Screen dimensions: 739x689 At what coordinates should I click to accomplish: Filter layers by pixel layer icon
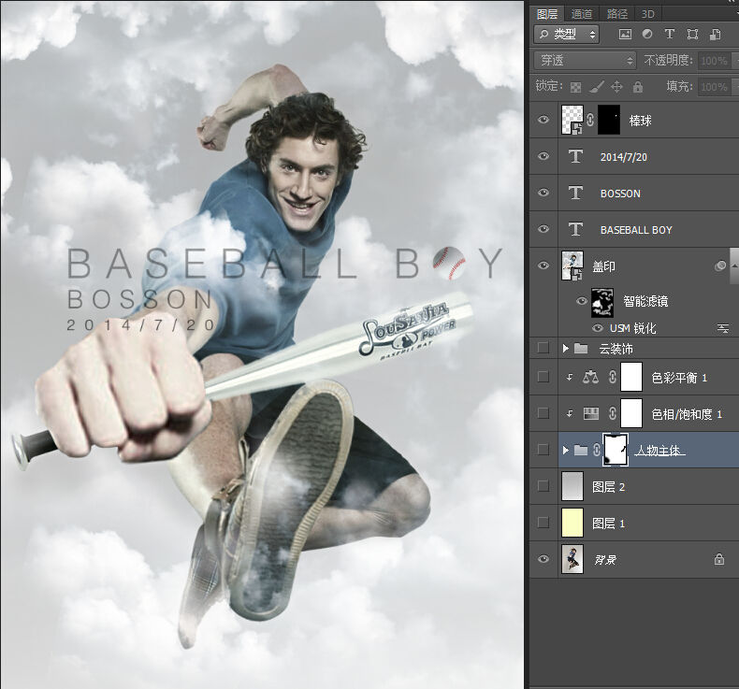[625, 34]
